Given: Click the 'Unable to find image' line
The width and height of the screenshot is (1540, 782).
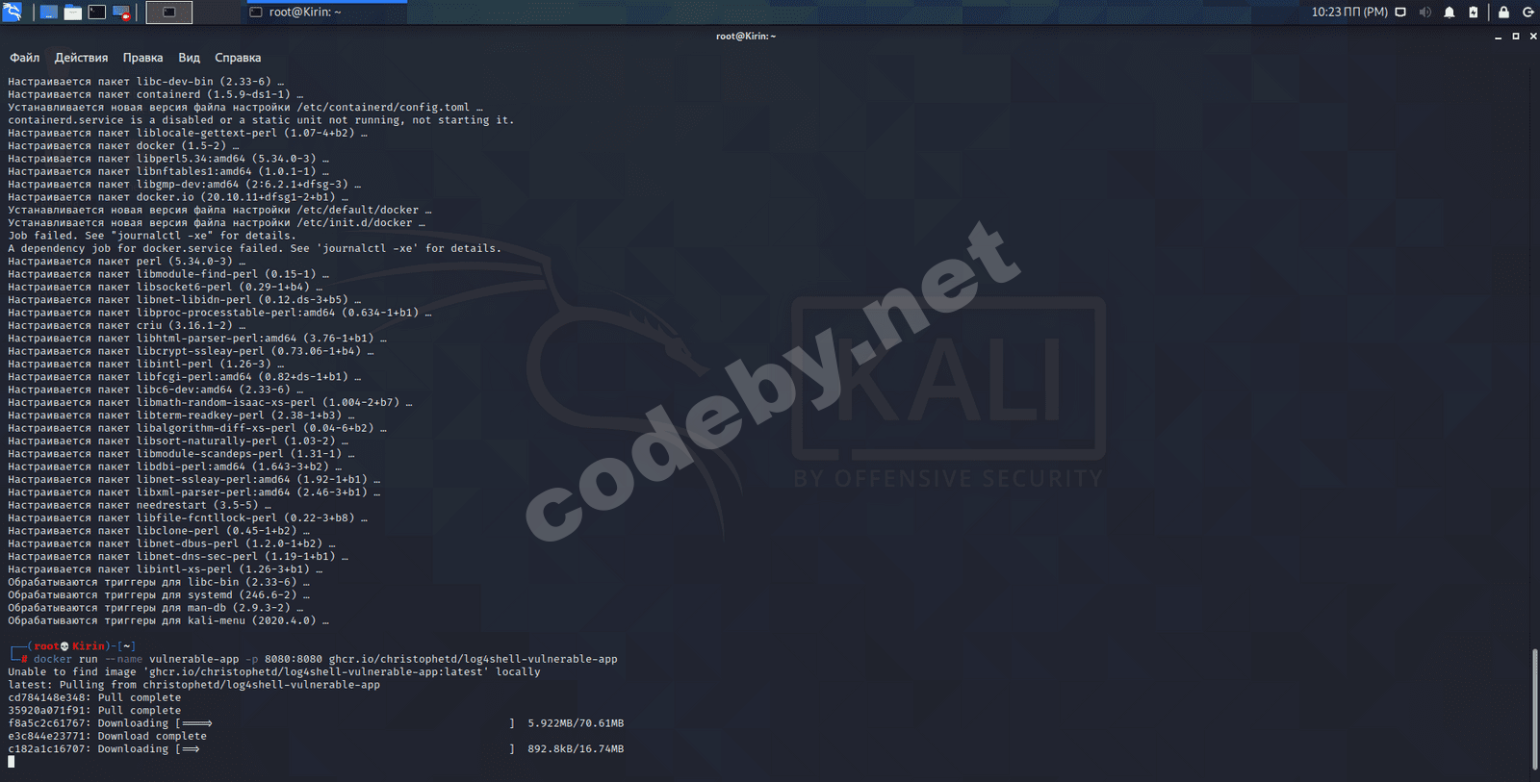Looking at the screenshot, I should click(274, 672).
